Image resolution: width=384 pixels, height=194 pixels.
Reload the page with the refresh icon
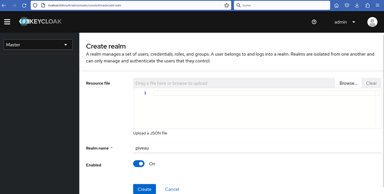24,6
